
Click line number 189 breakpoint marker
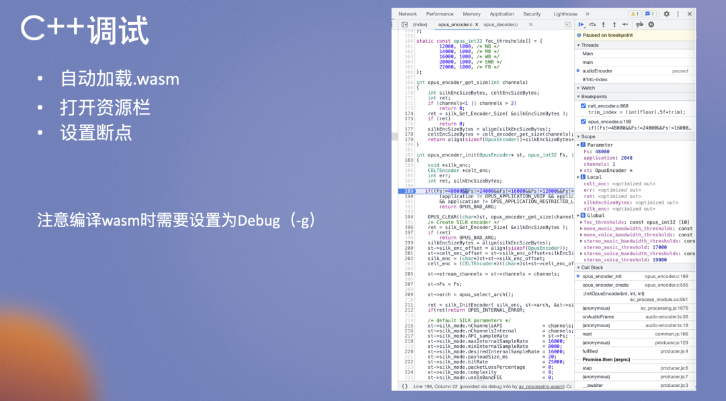(x=409, y=191)
